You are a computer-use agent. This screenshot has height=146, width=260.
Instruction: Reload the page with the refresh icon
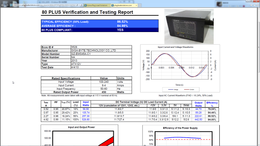[81, 5]
